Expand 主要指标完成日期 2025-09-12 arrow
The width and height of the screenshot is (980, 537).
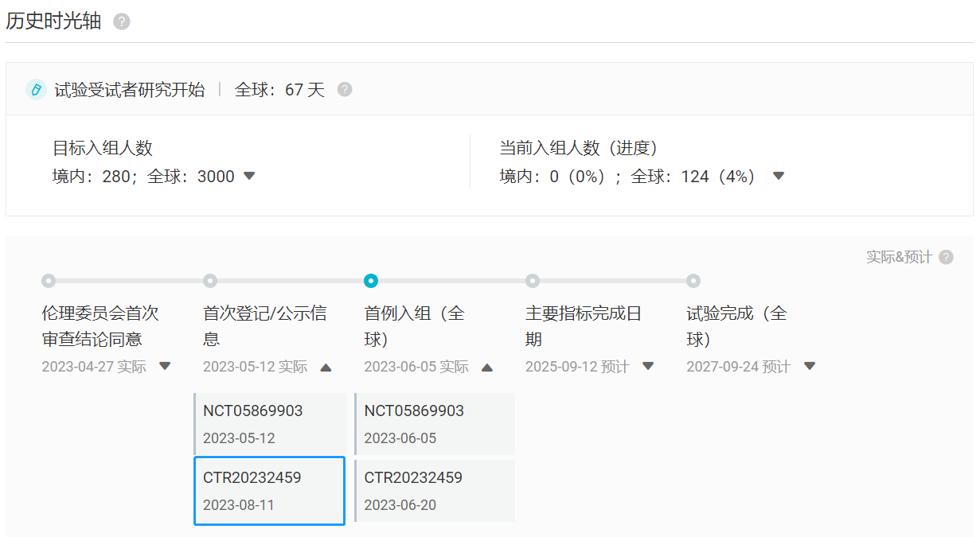click(648, 366)
